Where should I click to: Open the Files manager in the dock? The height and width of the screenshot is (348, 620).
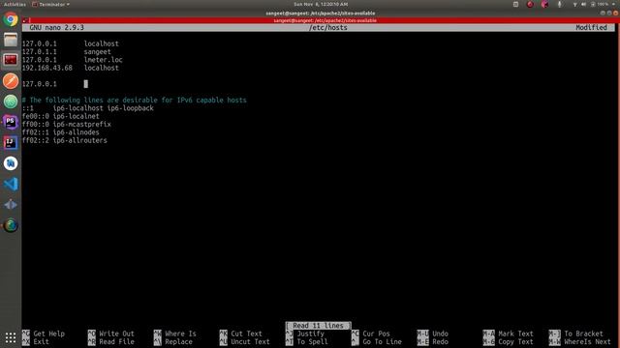(x=11, y=40)
